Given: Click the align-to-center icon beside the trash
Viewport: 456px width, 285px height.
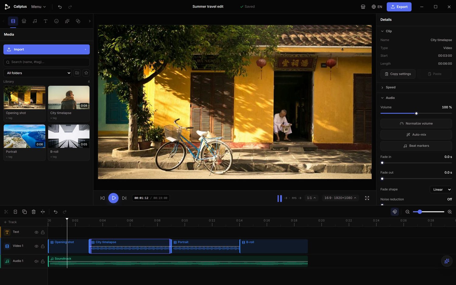Looking at the screenshot, I should point(43,212).
